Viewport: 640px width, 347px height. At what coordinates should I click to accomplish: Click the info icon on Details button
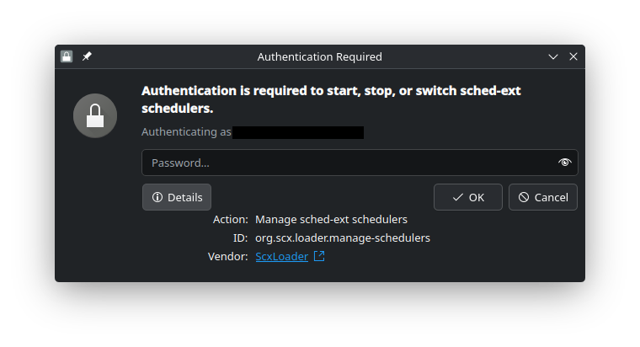(x=157, y=197)
